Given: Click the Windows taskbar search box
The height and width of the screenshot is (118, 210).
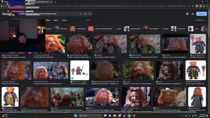Looking at the screenshot, I should [91, 116].
